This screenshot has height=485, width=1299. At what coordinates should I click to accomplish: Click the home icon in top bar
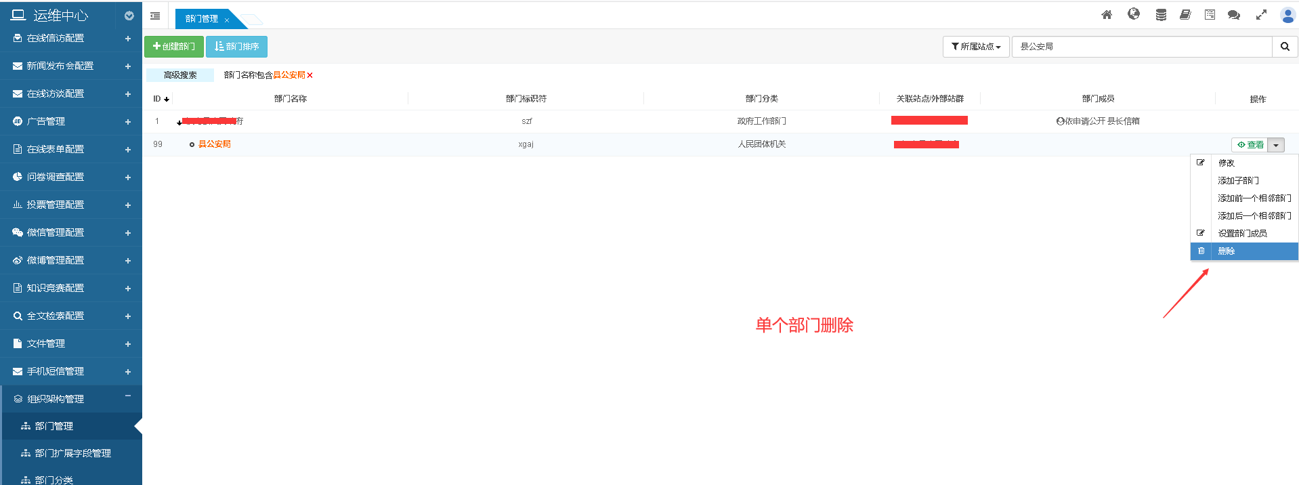[1107, 15]
